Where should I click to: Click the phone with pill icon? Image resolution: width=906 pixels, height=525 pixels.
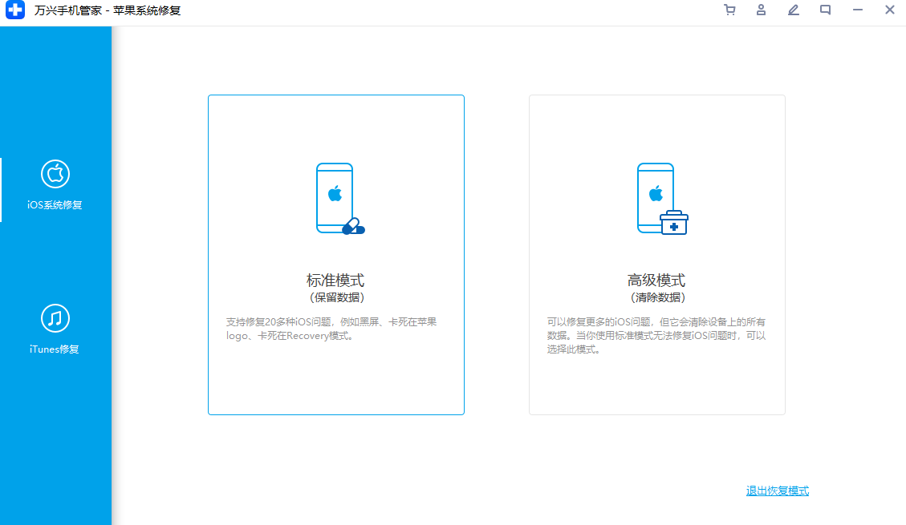[340, 199]
